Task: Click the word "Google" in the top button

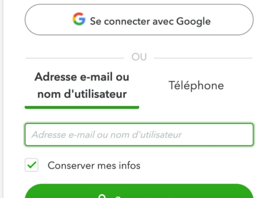Action: (193, 22)
